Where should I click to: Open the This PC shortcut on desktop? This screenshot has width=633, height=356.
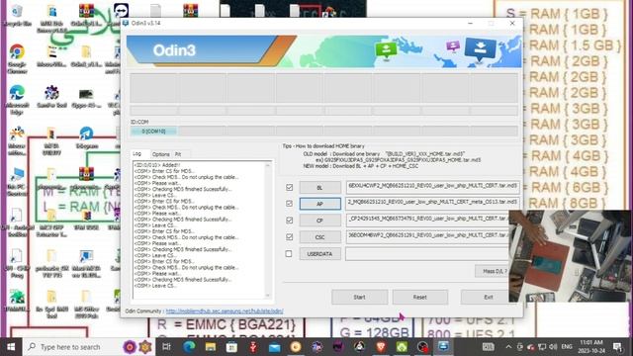(x=17, y=182)
